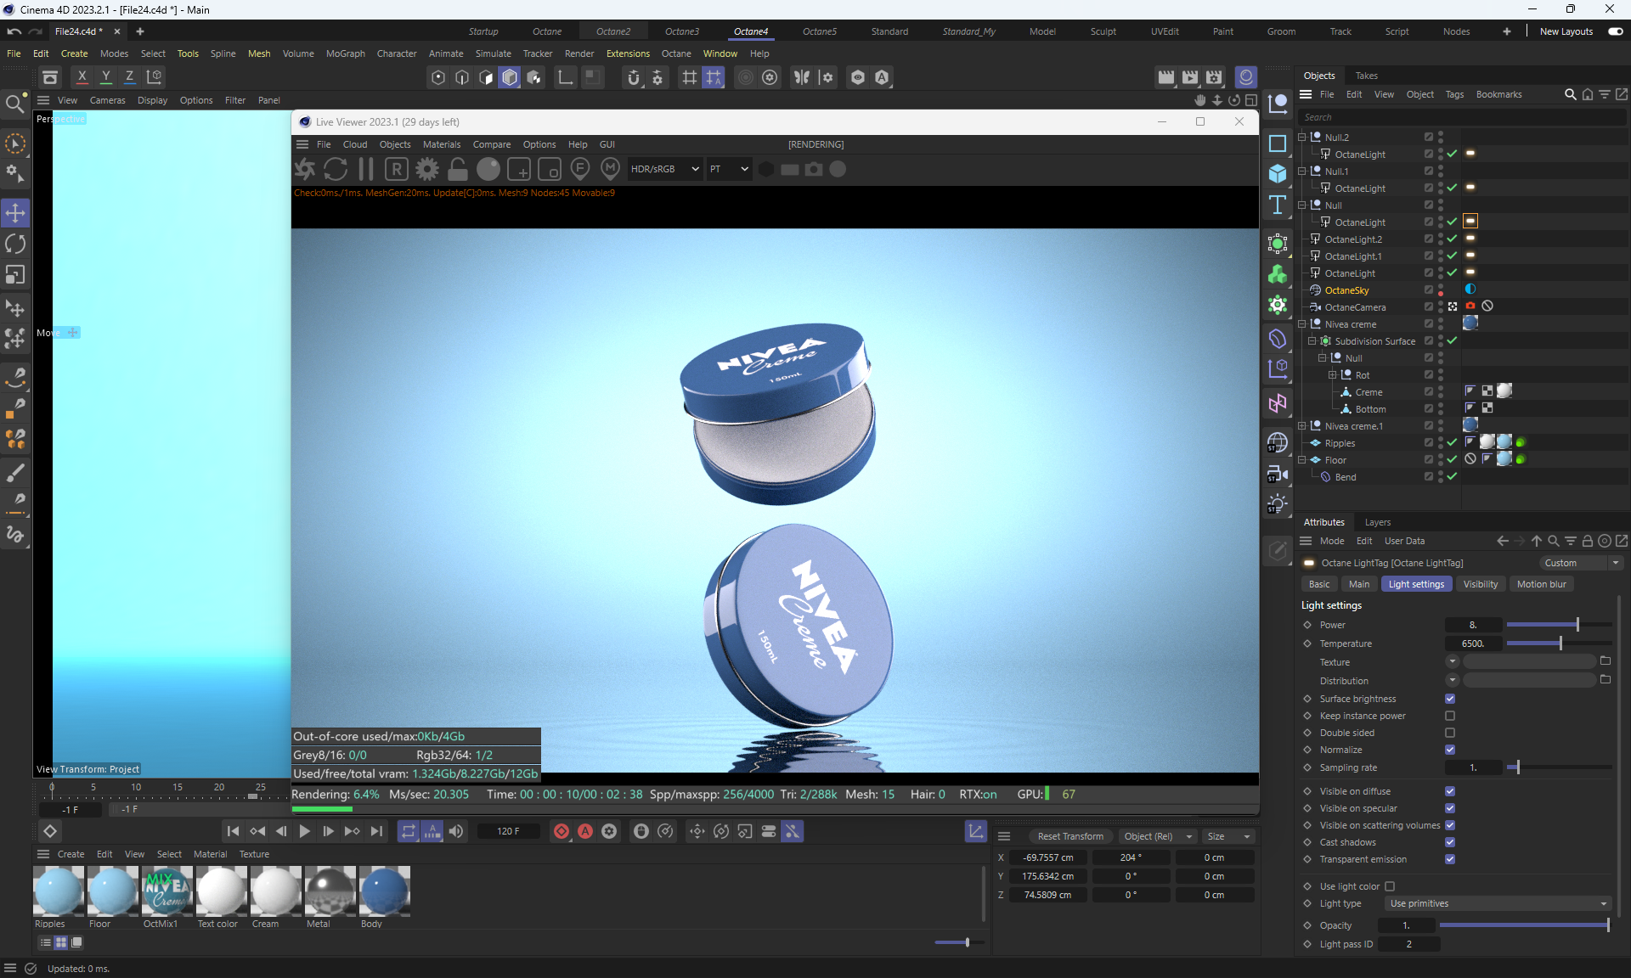Switch to the Visibility tab
This screenshot has width=1631, height=978.
tap(1480, 584)
